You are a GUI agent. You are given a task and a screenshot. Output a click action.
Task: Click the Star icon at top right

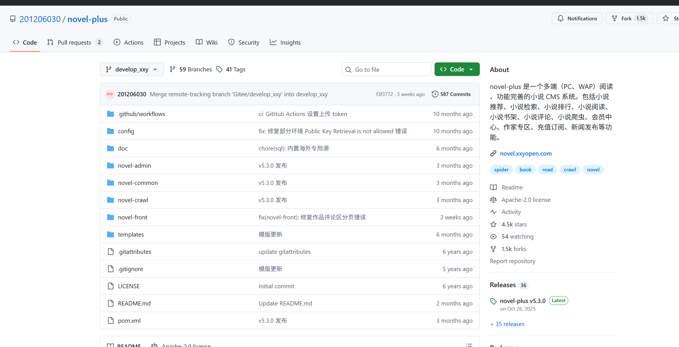click(666, 18)
